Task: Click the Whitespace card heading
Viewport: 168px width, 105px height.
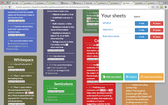Action: pos(24,60)
